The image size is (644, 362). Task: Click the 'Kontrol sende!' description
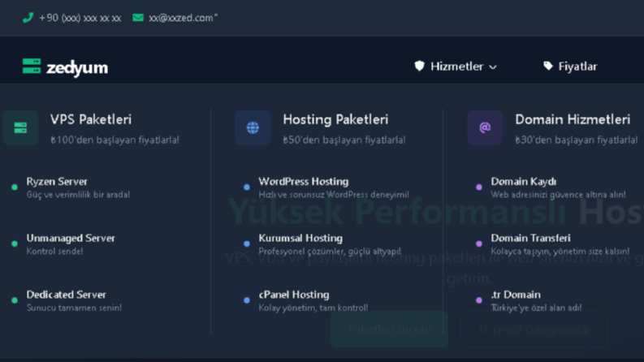coord(54,251)
